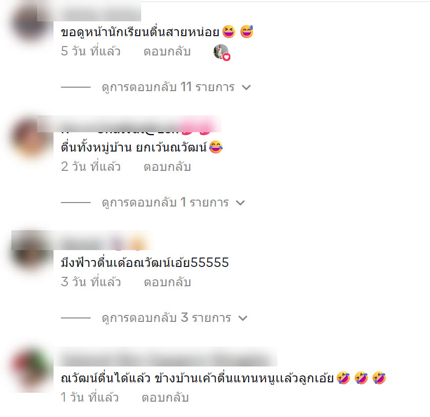The height and width of the screenshot is (417, 430).
Task: Open "ดูการตอบกลับ 1 รายการ" replies link
Action: click(x=165, y=203)
